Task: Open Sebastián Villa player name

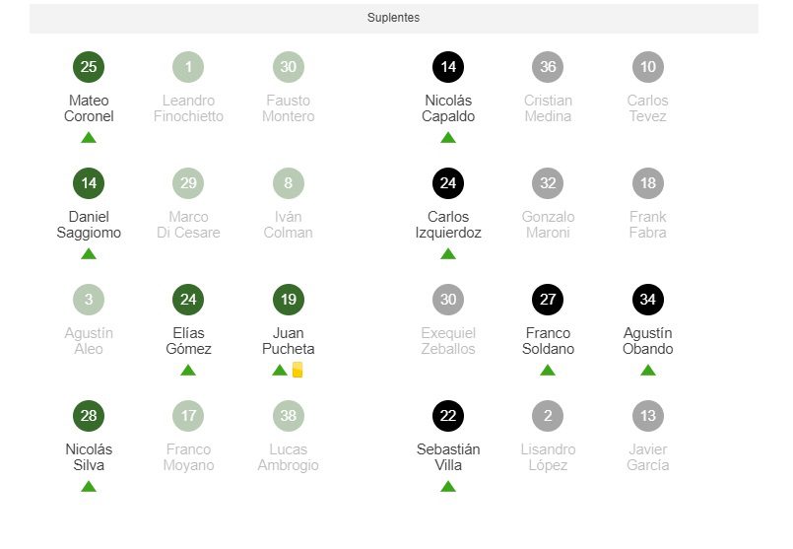Action: click(448, 457)
